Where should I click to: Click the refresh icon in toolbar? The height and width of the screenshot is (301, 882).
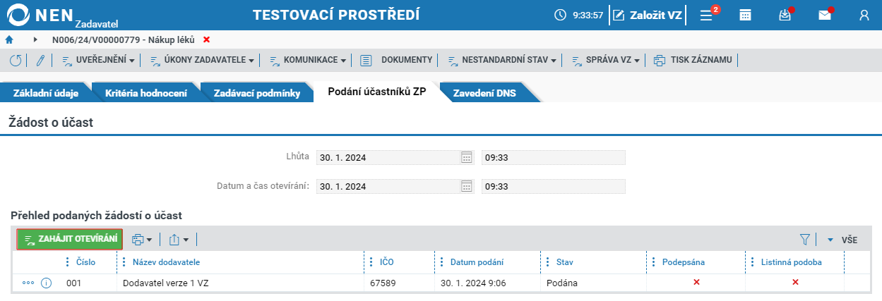click(16, 60)
